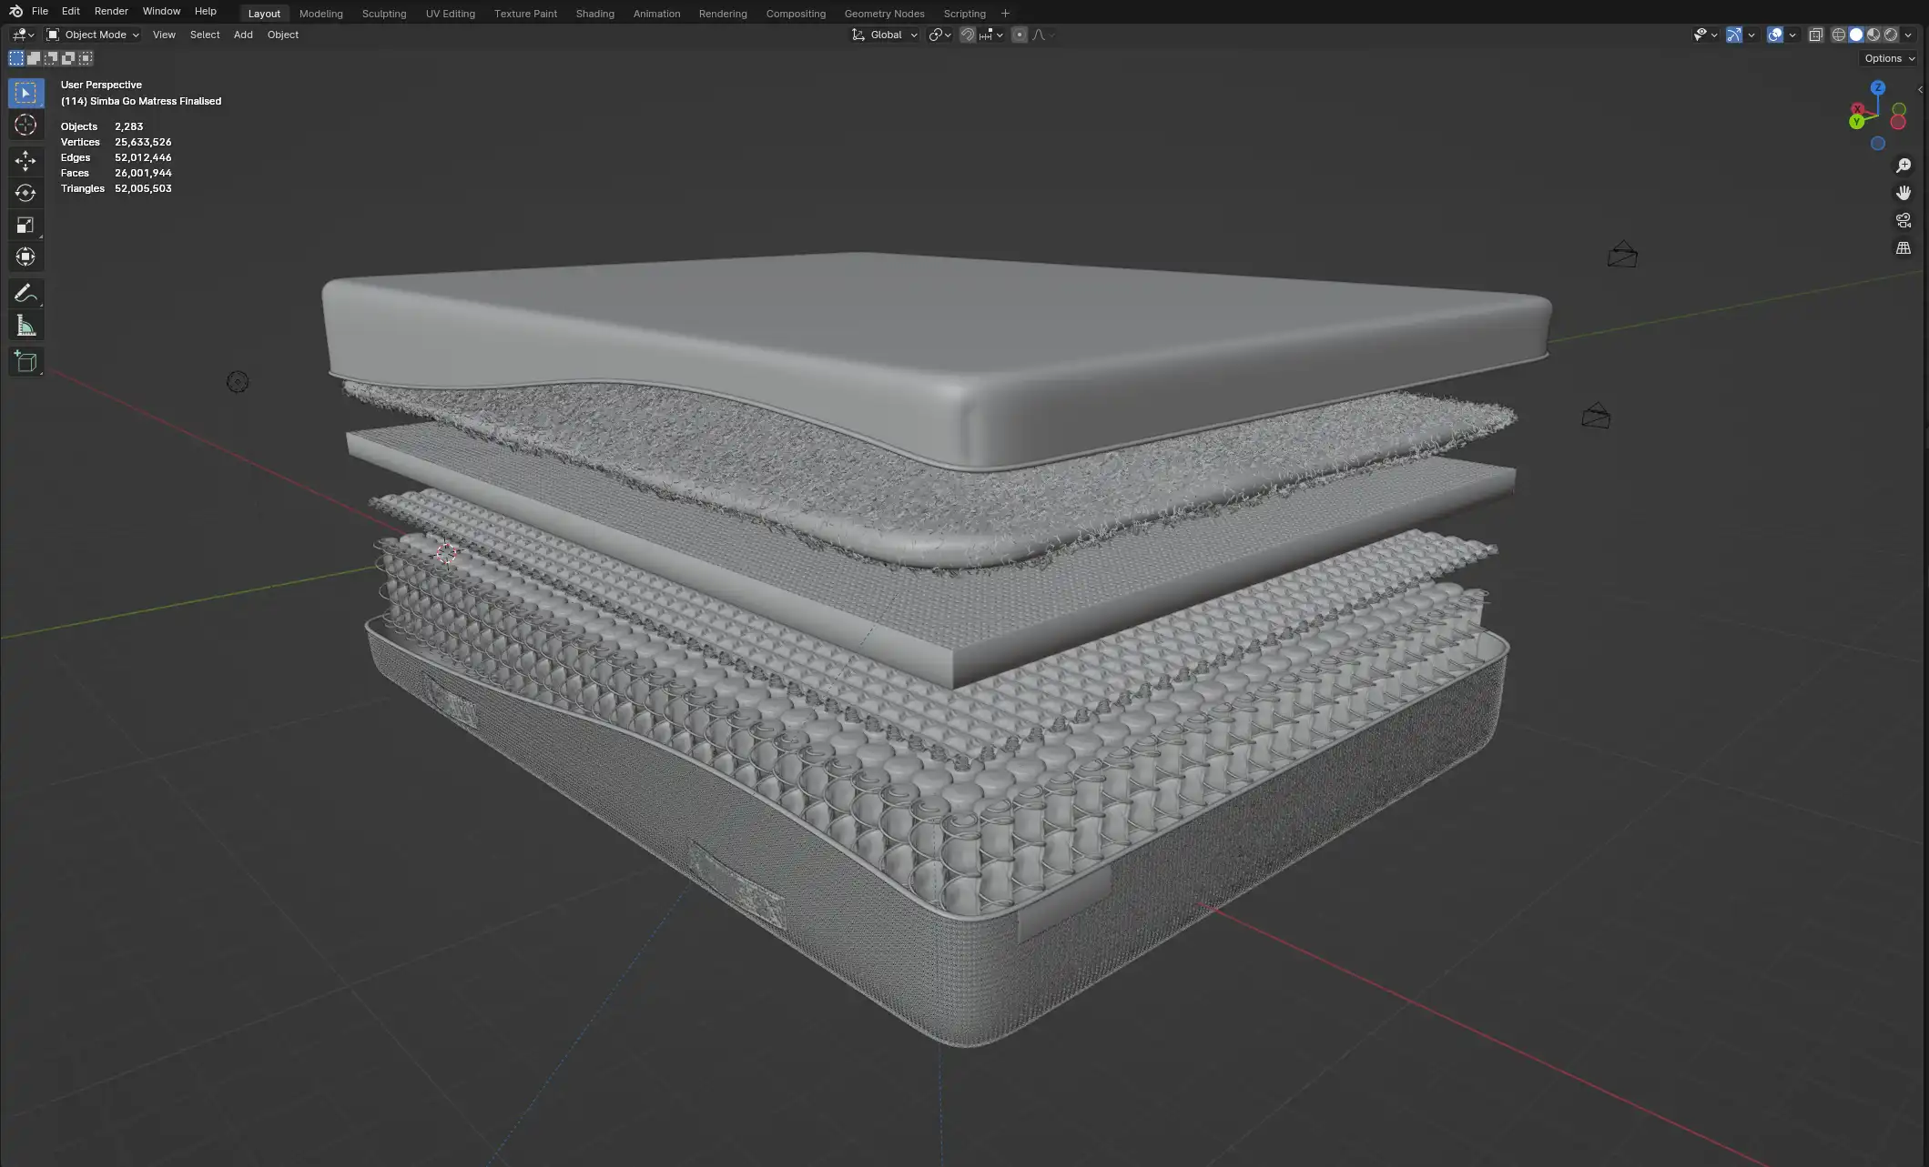The height and width of the screenshot is (1167, 1929).
Task: Switch to the UV Editing workspace tab
Action: (x=450, y=14)
